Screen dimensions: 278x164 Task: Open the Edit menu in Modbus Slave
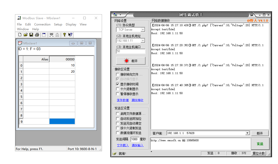pos(28,24)
